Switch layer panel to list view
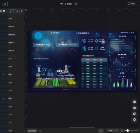Image resolution: width=140 pixels, height=133 pixels. [17, 11]
